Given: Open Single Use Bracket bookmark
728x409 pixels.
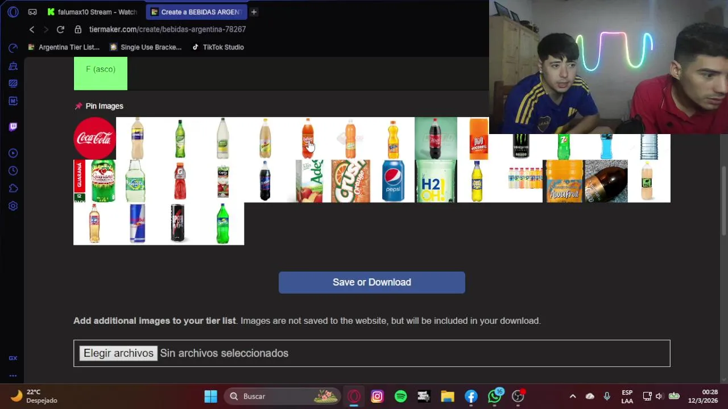Looking at the screenshot, I should click(146, 47).
